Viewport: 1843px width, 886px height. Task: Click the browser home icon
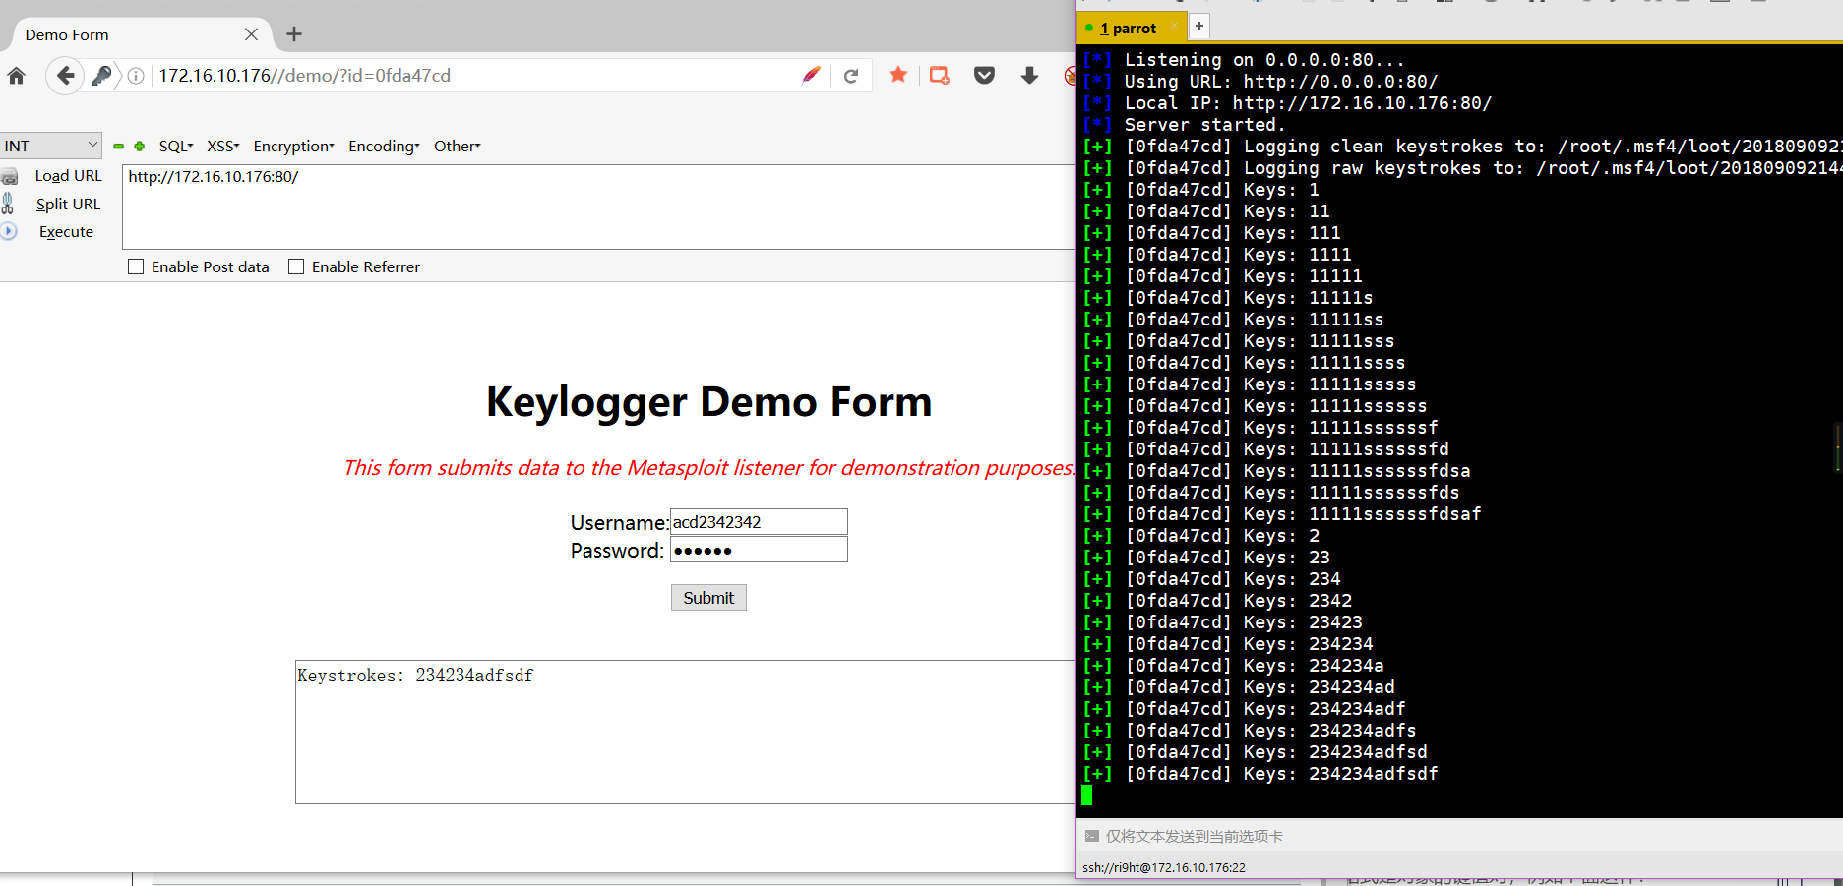pyautogui.click(x=16, y=76)
